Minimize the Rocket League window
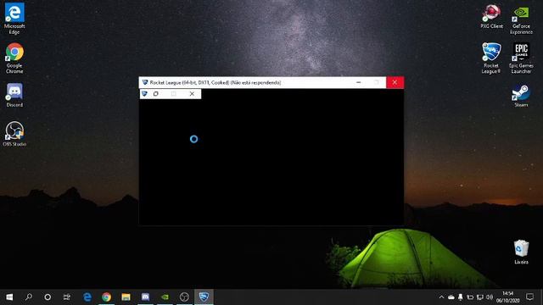Image resolution: width=543 pixels, height=305 pixels. [358, 82]
